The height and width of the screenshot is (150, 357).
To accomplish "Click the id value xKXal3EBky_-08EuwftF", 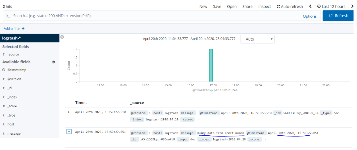I will [157, 139].
